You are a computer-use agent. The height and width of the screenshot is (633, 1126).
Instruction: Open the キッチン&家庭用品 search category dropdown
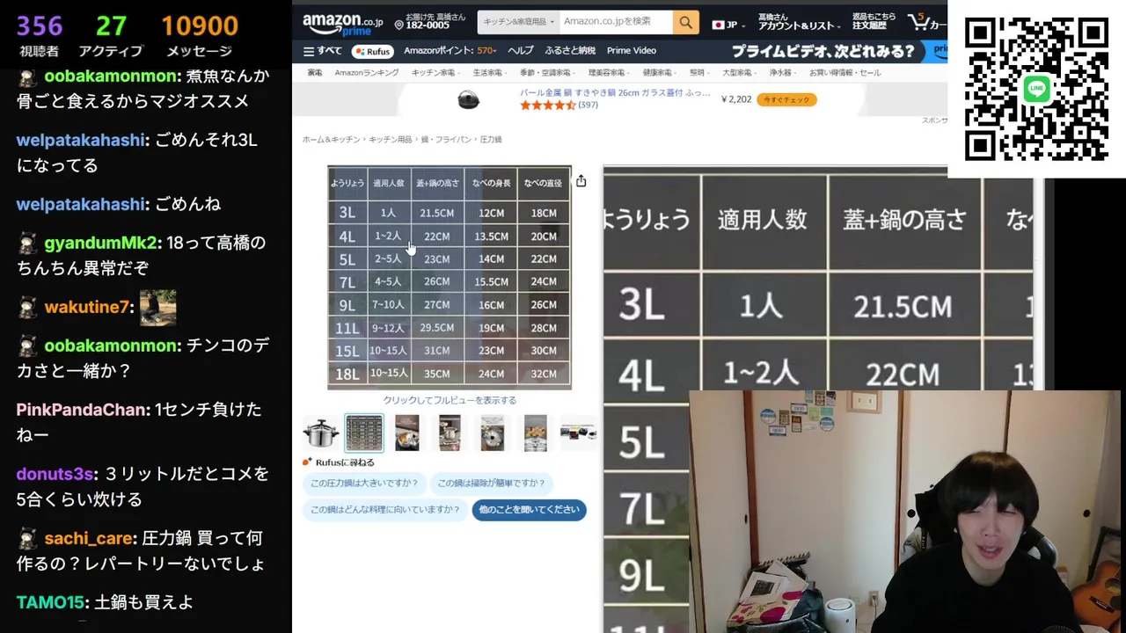click(519, 22)
